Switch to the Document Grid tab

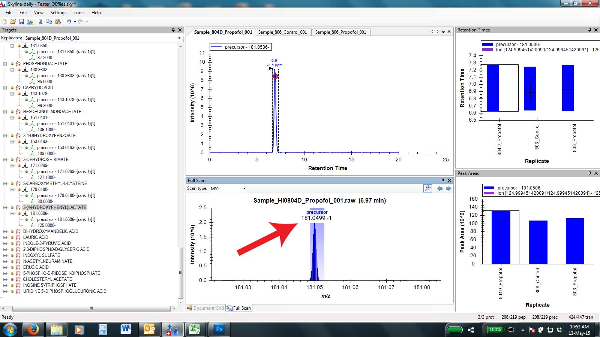coord(205,308)
